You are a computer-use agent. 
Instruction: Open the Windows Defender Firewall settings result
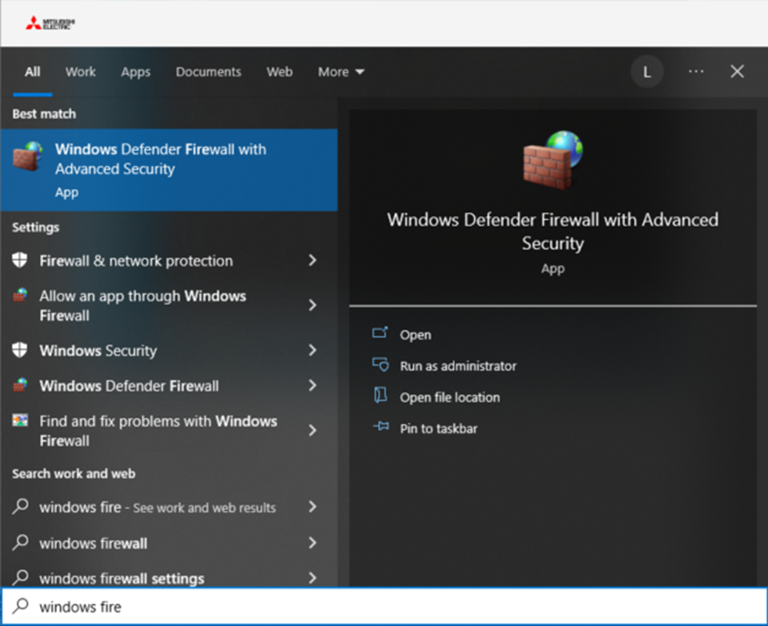pyautogui.click(x=169, y=385)
